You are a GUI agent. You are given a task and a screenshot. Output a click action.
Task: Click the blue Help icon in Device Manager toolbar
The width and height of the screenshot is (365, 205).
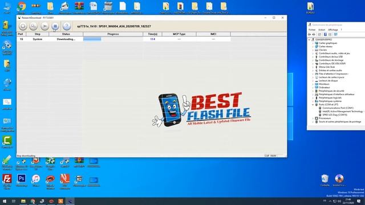[x=325, y=35]
